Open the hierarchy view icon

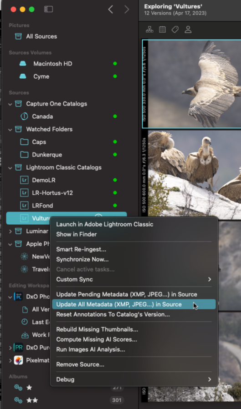[149, 30]
